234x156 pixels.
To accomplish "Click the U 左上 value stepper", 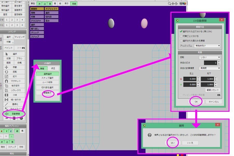I will [198, 79].
